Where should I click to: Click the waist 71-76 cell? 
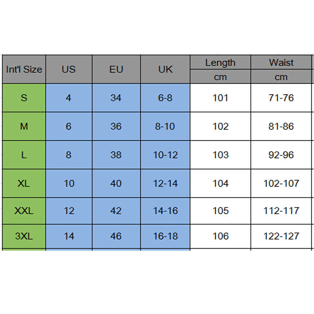(x=281, y=98)
